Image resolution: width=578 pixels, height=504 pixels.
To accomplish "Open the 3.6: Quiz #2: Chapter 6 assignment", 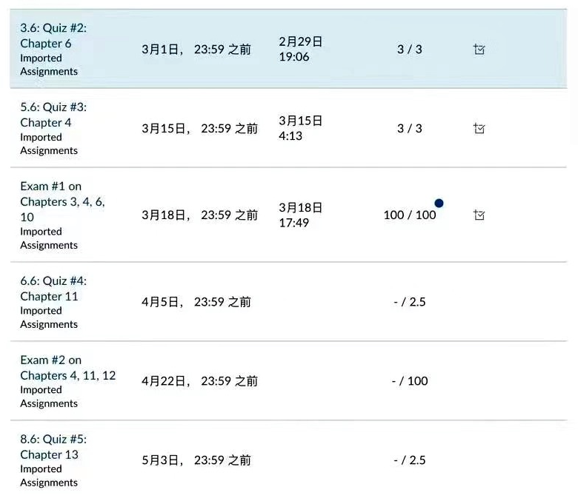I will [53, 36].
